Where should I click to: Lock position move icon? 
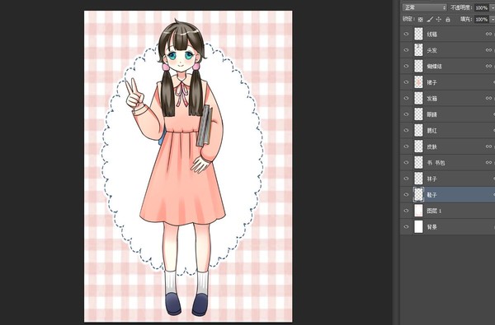pos(439,20)
